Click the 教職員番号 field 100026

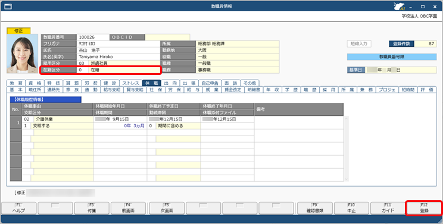[x=93, y=37]
